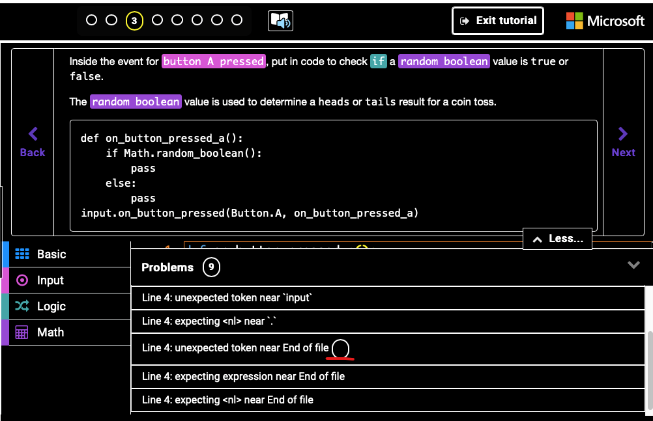This screenshot has width=653, height=421.
Task: Select 'expecting expression near End of file' problem
Action: tap(388, 377)
